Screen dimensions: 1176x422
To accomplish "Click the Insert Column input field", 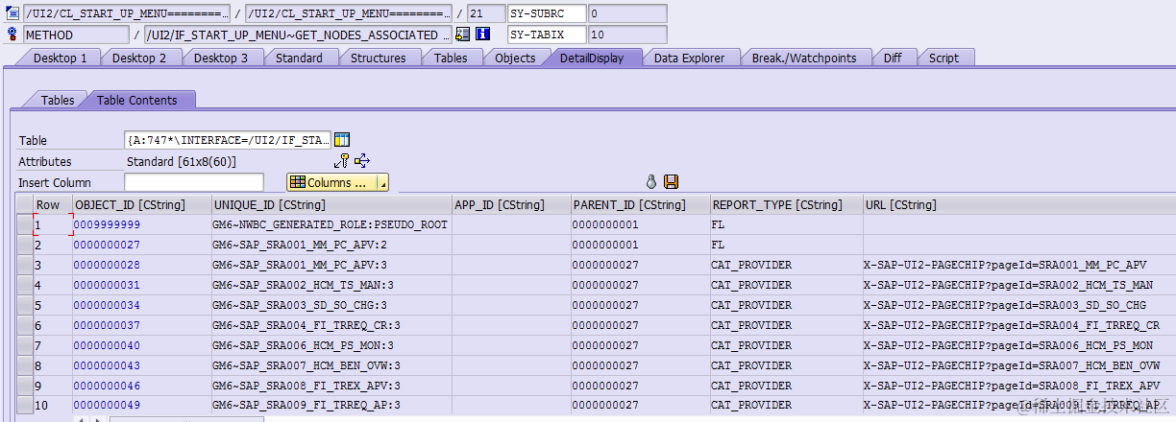I will pyautogui.click(x=194, y=182).
